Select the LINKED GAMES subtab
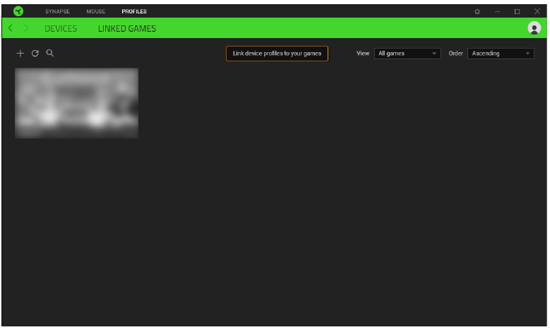Image resolution: width=550 pixels, height=332 pixels. pos(127,29)
